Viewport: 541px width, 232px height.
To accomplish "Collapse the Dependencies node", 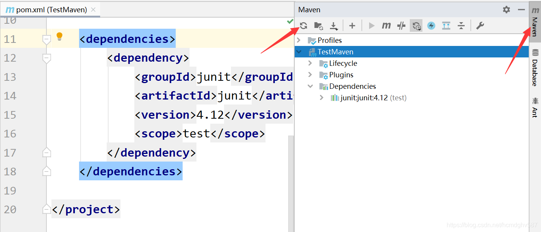I will tap(310, 86).
